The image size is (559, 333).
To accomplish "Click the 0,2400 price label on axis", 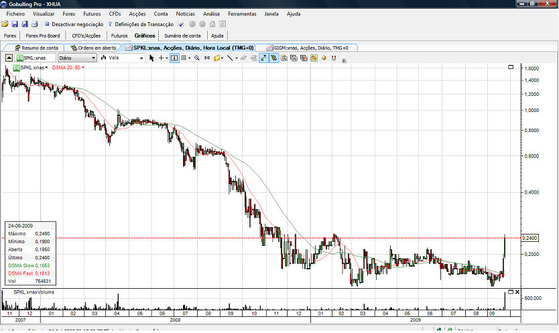I will 530,238.
